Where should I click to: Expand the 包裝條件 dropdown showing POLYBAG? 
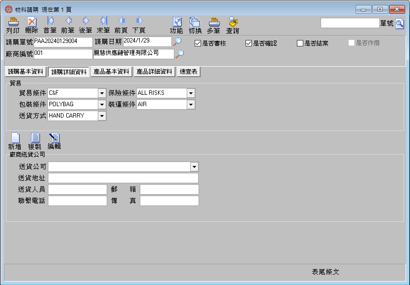point(102,105)
